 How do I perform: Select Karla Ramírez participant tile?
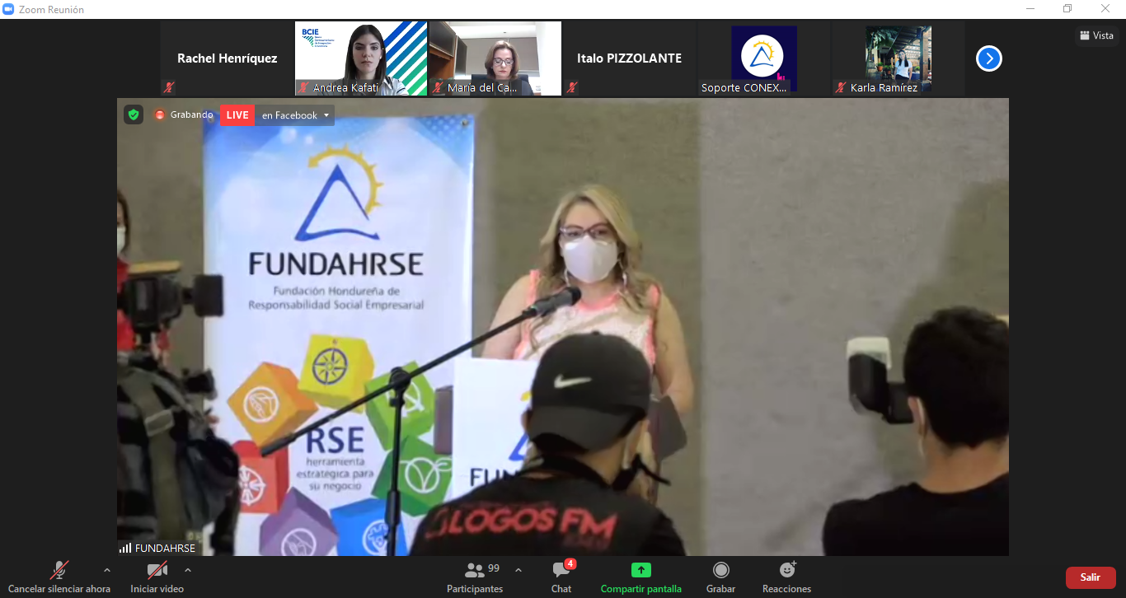(898, 58)
